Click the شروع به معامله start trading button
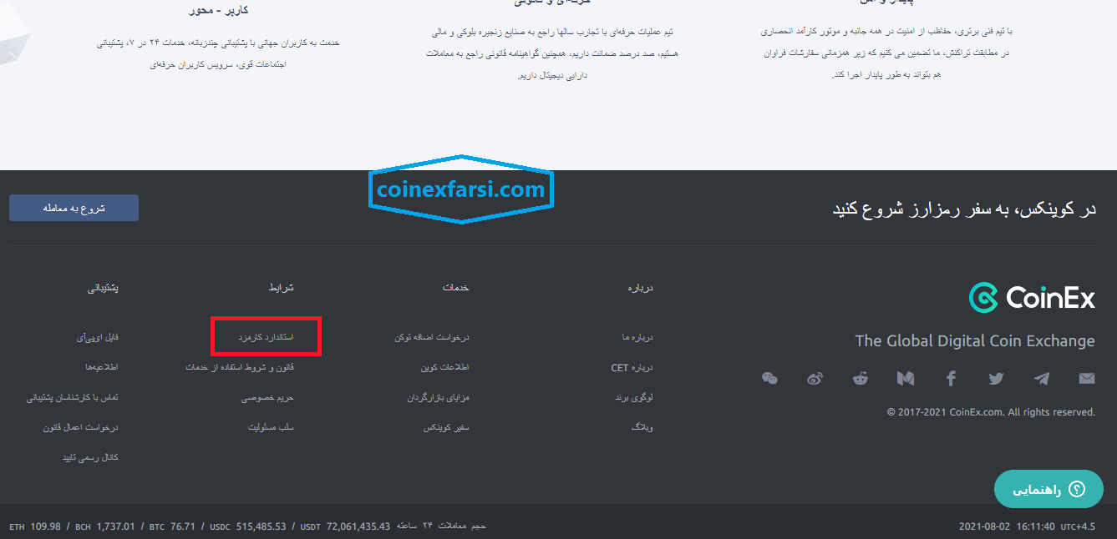 click(74, 208)
